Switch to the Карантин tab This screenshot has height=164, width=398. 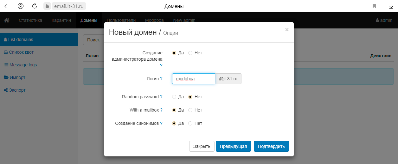(61, 20)
